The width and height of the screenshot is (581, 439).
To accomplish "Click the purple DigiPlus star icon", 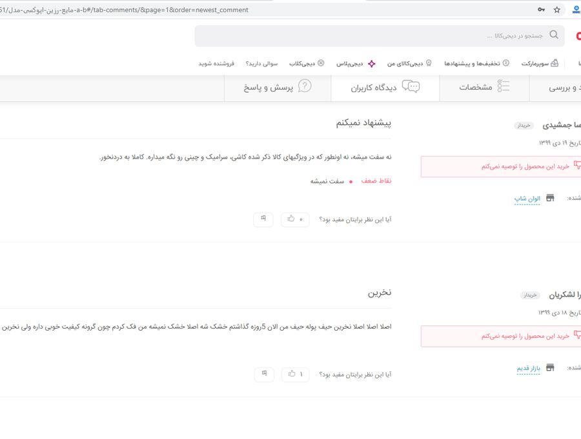I will (371, 64).
